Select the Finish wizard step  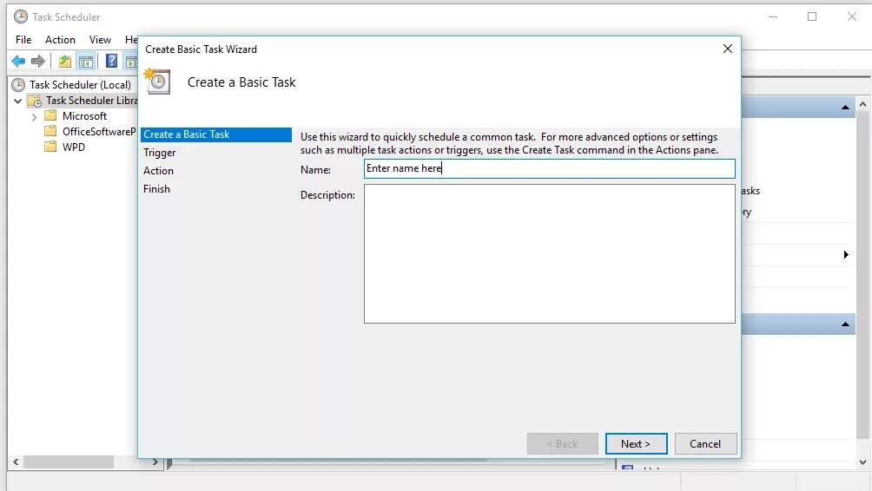[157, 189]
